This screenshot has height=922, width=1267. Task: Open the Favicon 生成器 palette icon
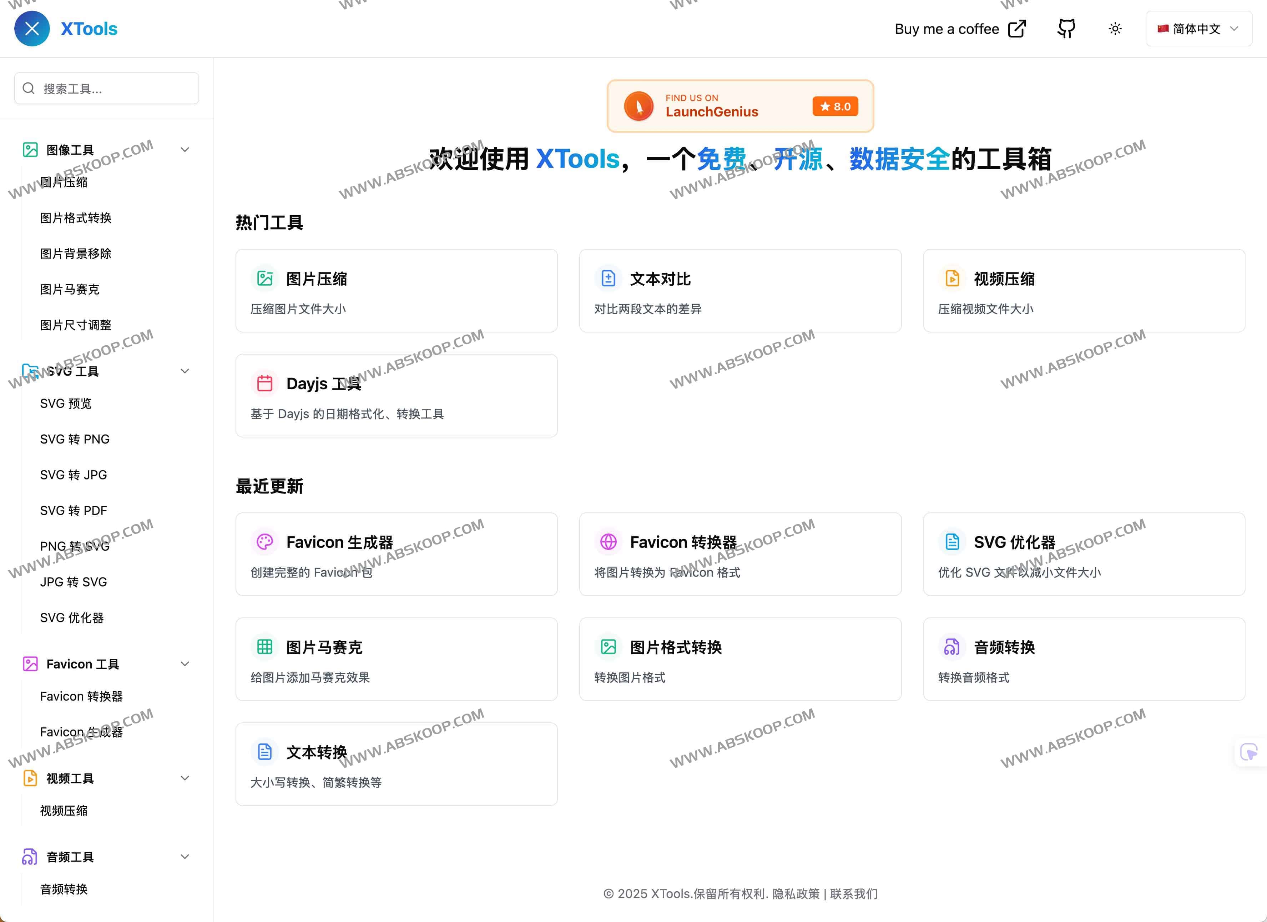265,541
